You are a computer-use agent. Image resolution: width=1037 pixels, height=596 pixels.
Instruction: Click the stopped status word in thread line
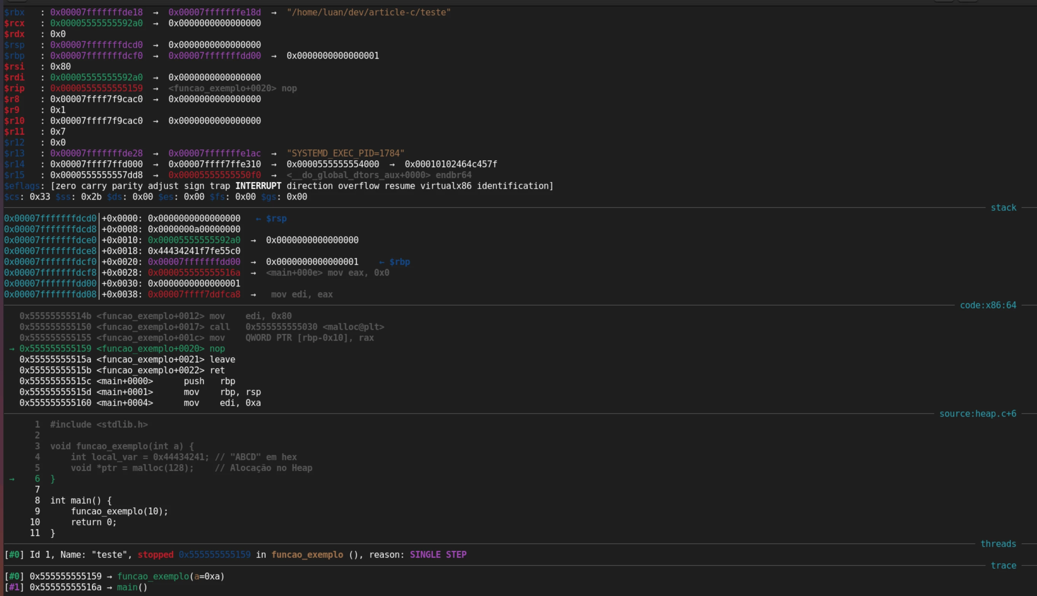[155, 554]
